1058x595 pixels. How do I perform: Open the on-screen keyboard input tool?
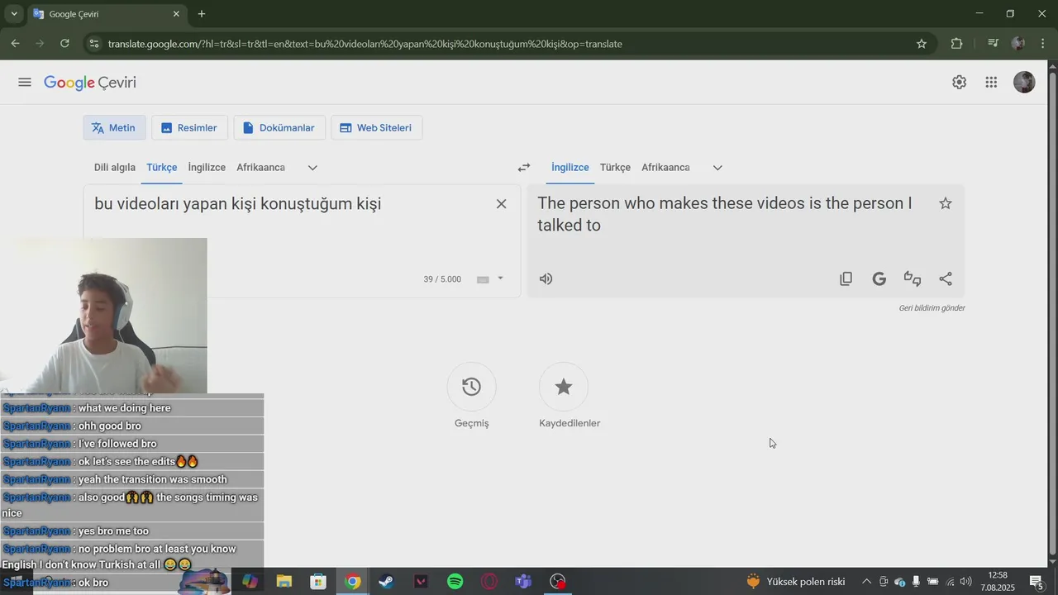point(483,279)
